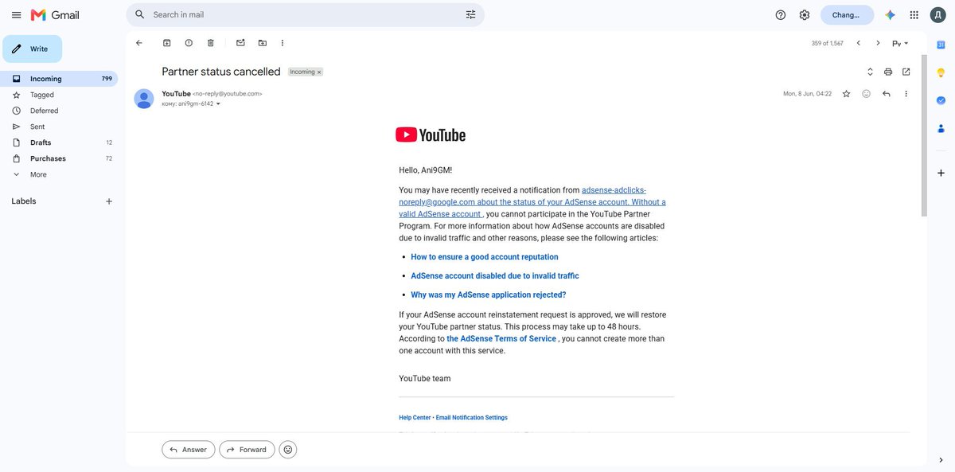Open the main menu hamburger icon
Screen dimensions: 955x472
[x=16, y=14]
